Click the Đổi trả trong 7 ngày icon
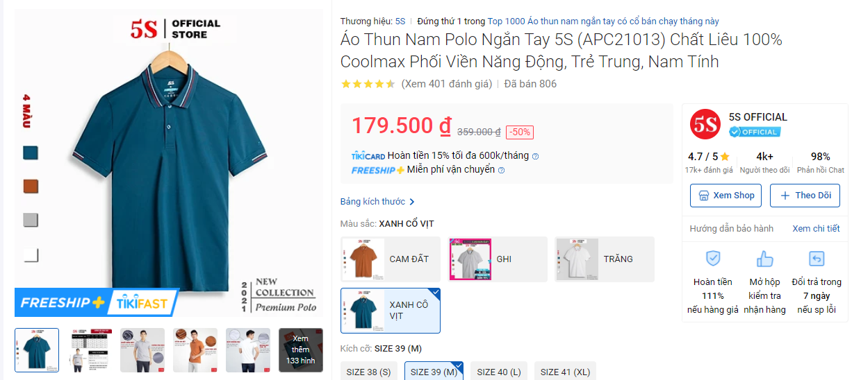Image resolution: width=861 pixels, height=380 pixels. coord(817,259)
